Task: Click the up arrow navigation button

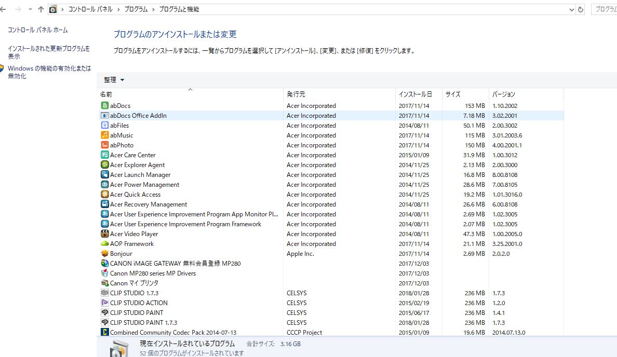Action: (41, 9)
